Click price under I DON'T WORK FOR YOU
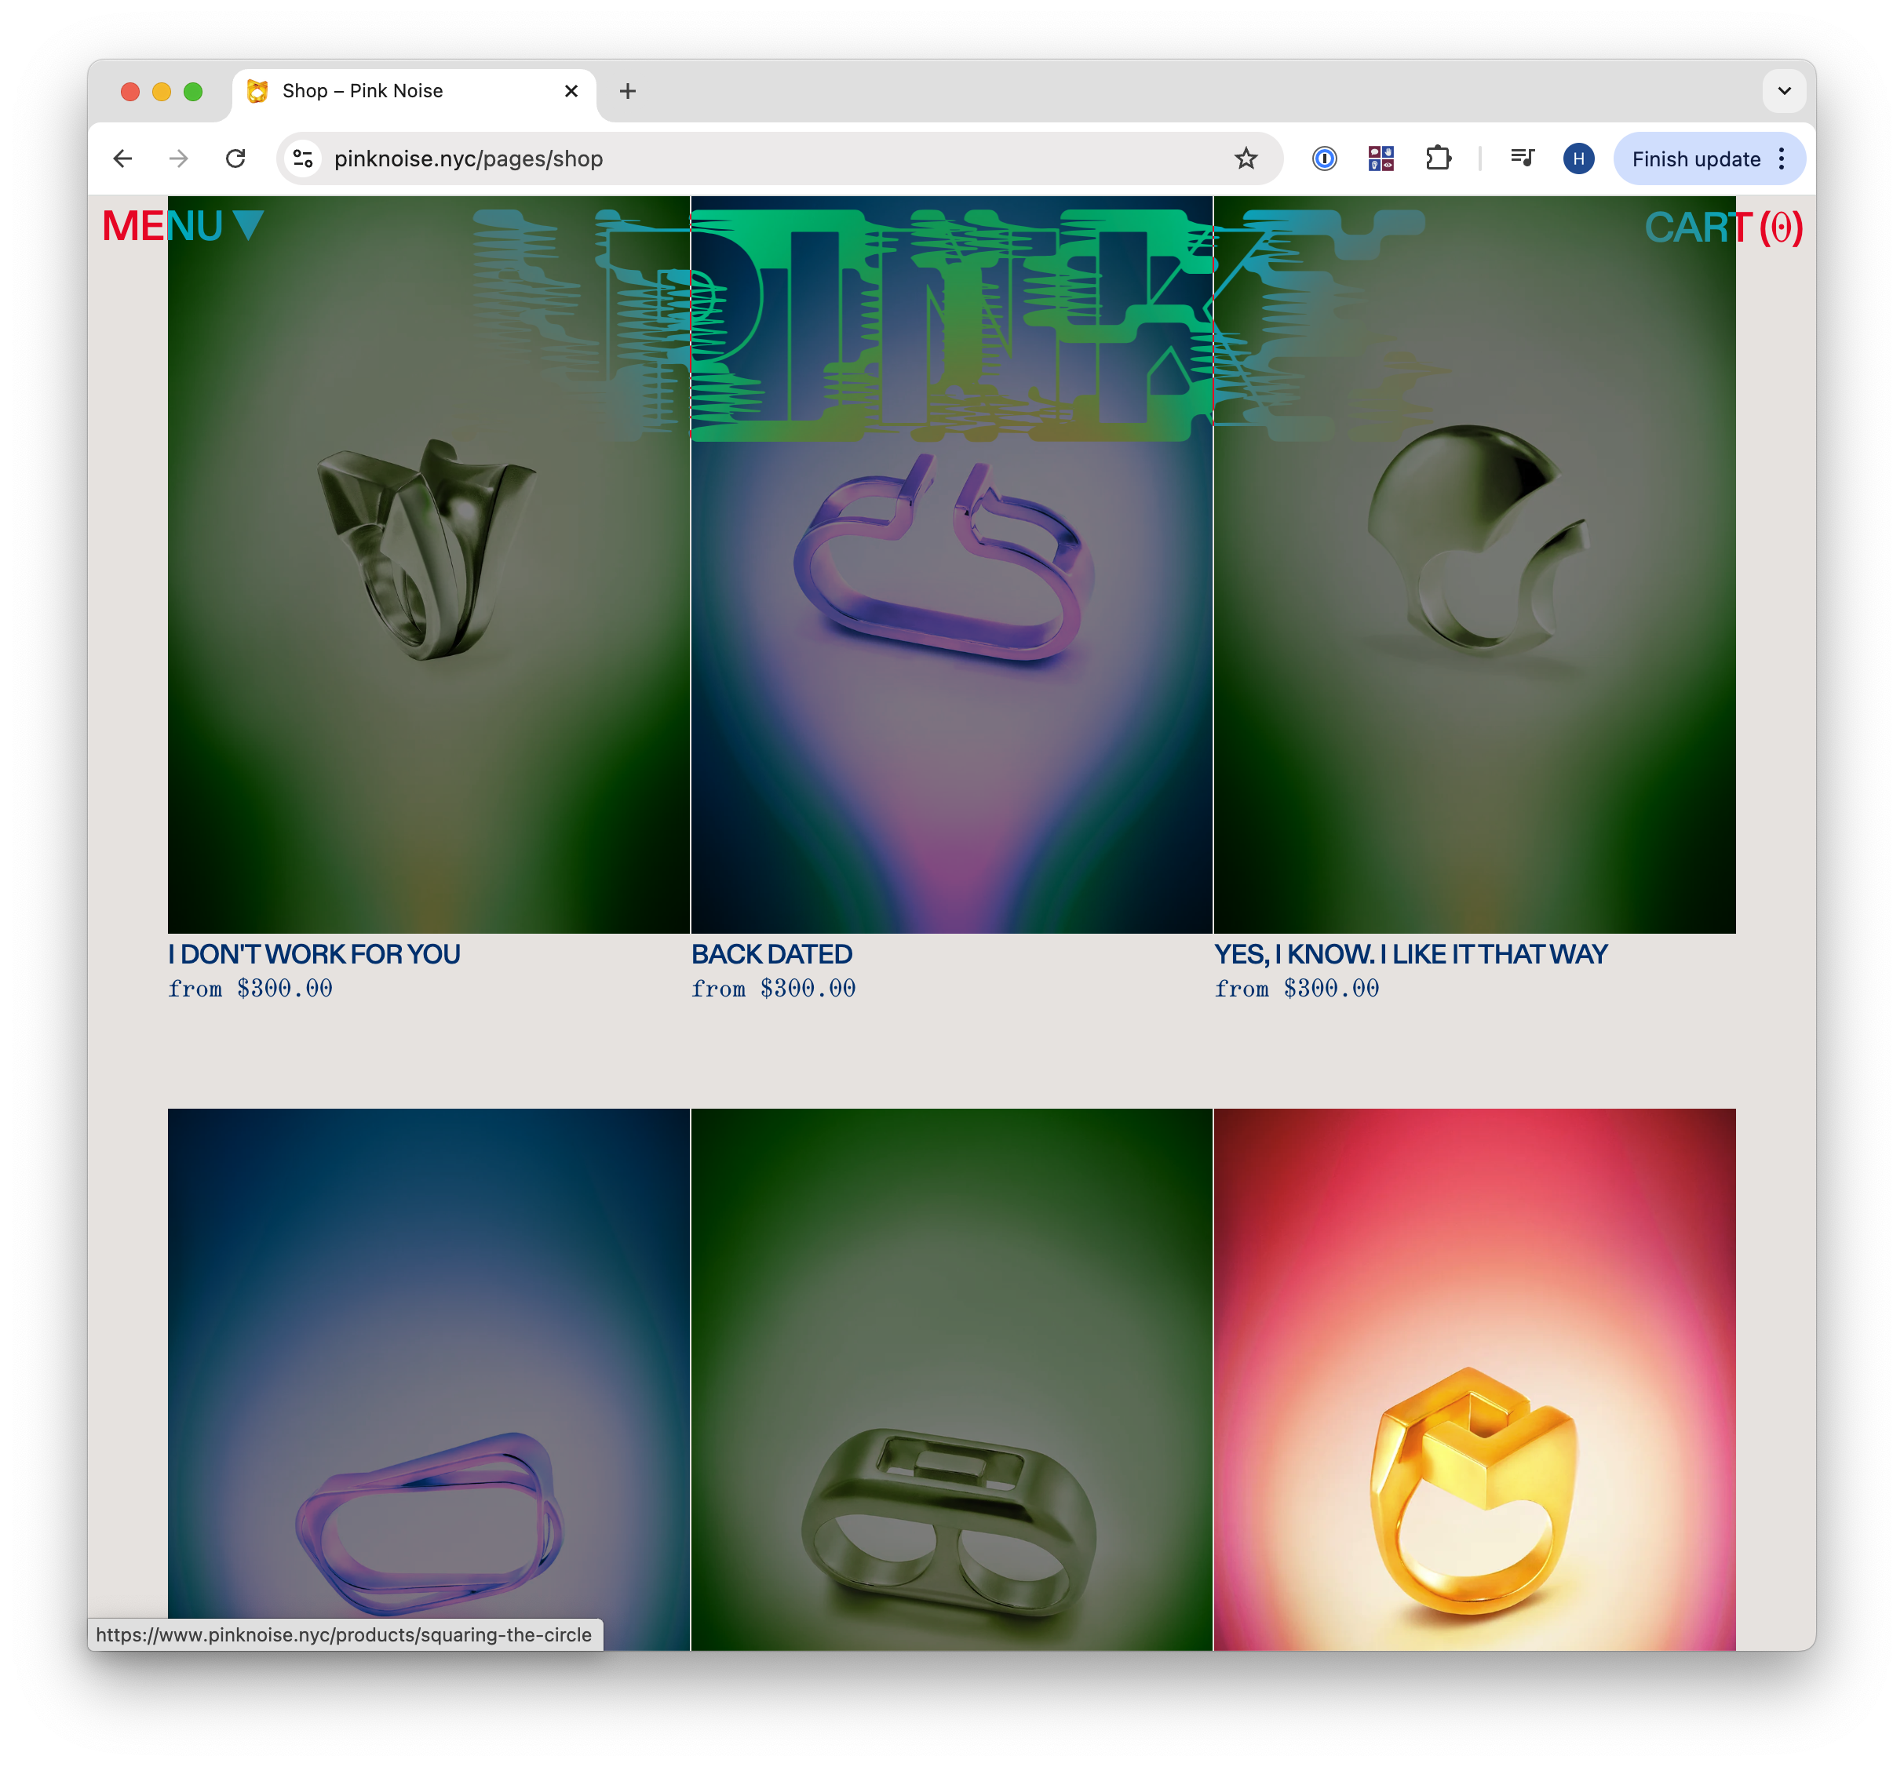 tap(250, 989)
